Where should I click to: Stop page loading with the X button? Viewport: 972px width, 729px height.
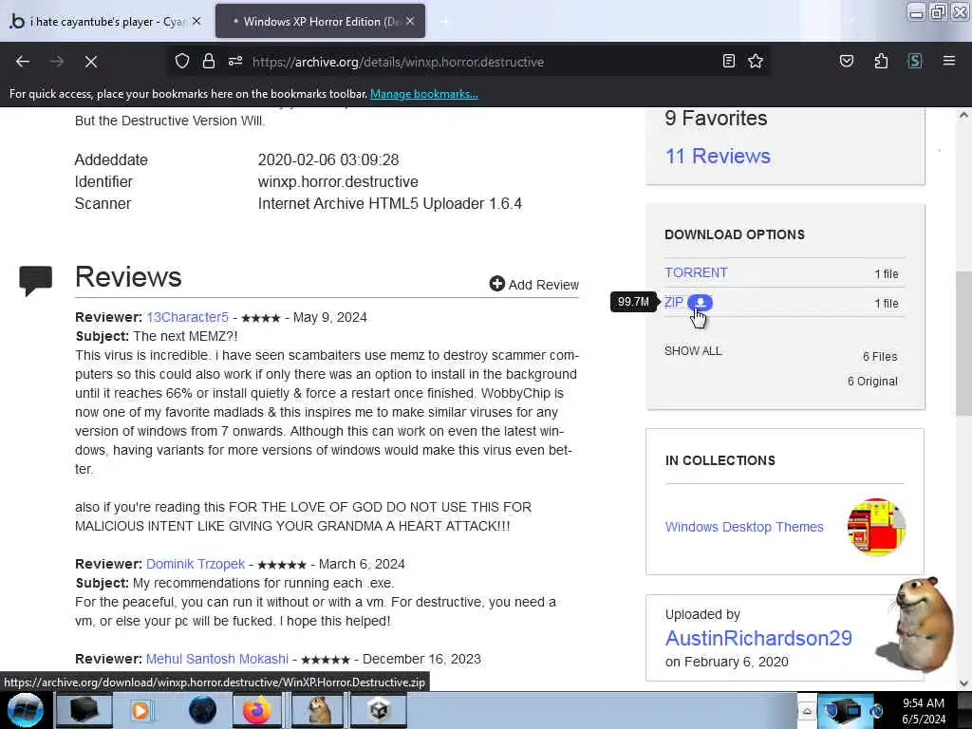(x=90, y=62)
